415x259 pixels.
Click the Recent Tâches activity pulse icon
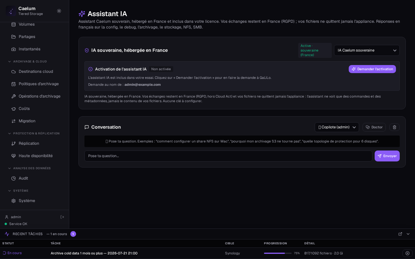point(7,234)
